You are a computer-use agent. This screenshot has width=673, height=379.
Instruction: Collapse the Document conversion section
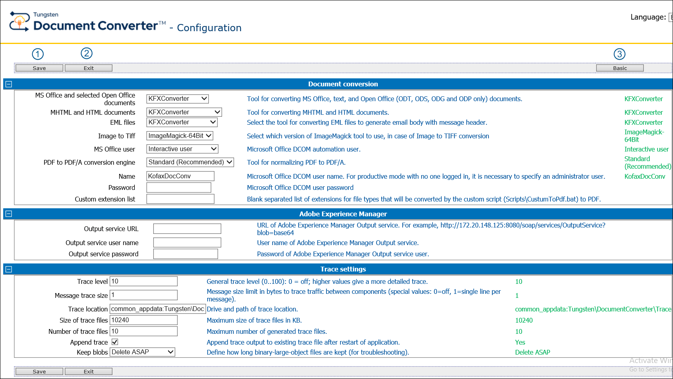pos(9,84)
